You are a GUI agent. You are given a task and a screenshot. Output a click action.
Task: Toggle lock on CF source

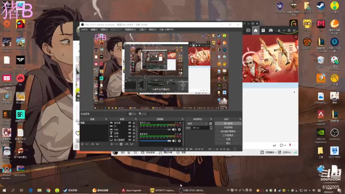pyautogui.click(x=134, y=126)
